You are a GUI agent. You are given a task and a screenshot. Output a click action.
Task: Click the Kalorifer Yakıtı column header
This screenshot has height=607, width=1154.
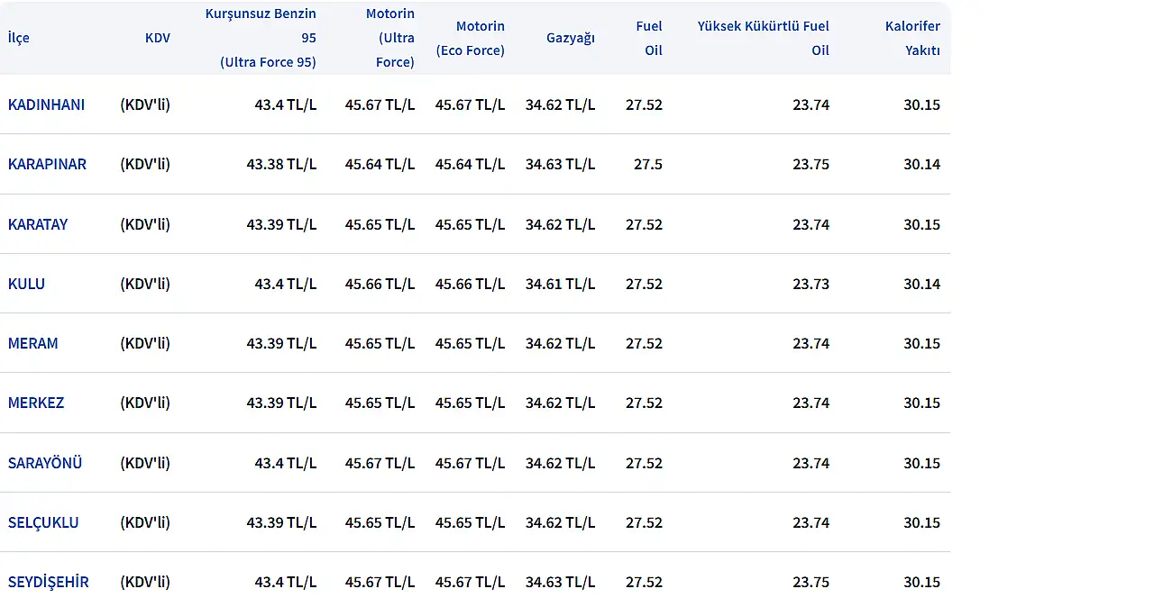tap(911, 38)
